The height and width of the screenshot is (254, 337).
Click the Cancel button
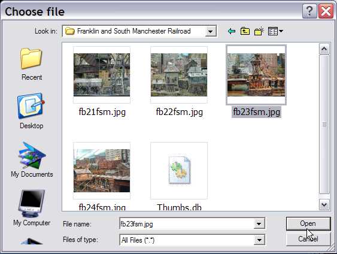[x=308, y=239]
